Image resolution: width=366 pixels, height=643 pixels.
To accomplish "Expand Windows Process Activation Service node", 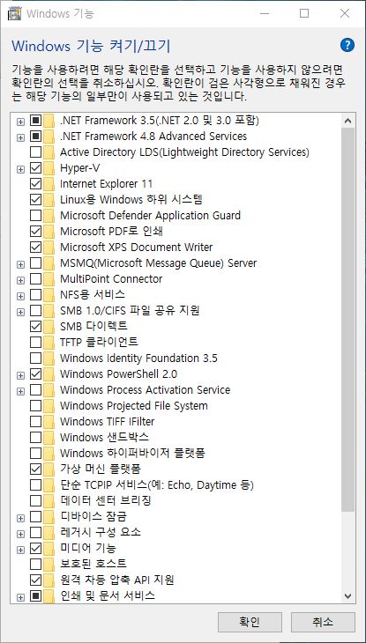I will [x=20, y=391].
